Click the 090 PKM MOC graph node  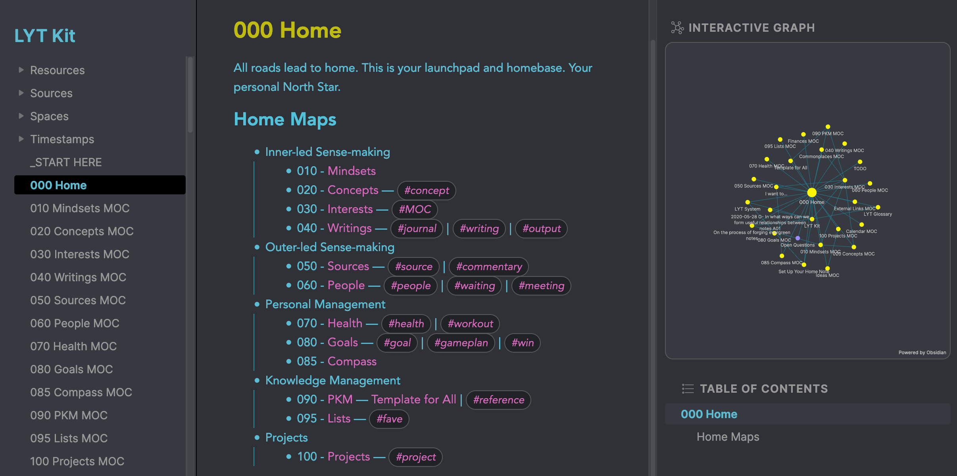pos(828,127)
